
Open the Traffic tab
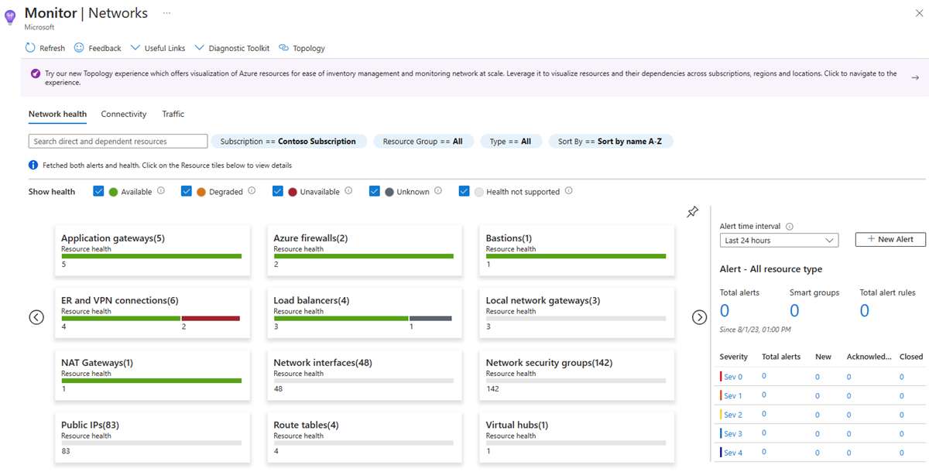tap(173, 114)
